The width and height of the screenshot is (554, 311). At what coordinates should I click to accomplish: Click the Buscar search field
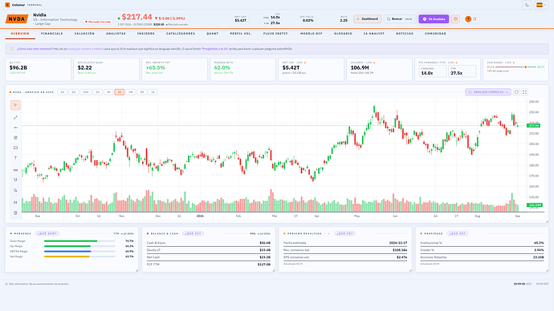click(400, 19)
